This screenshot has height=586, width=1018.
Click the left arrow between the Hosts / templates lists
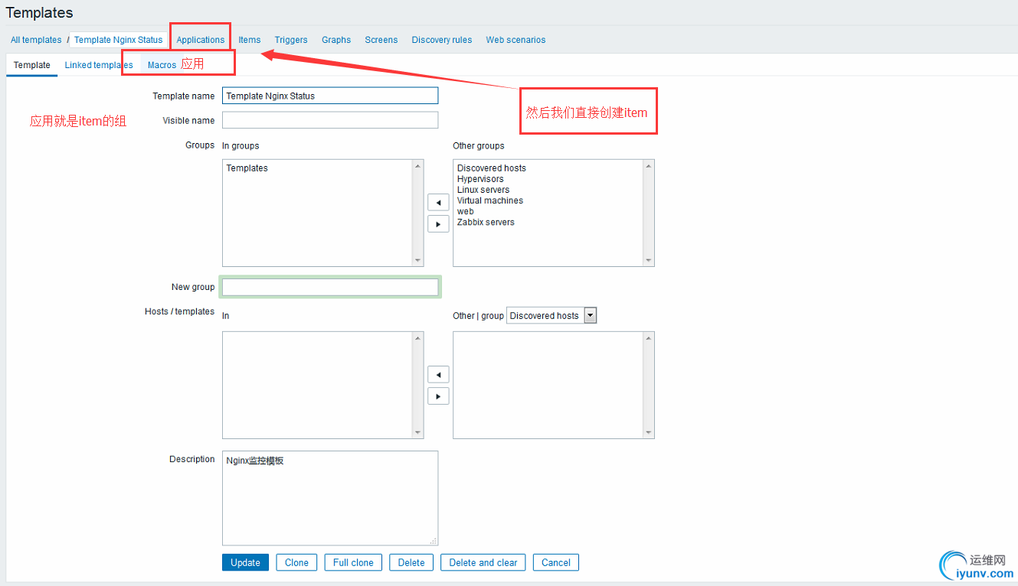click(438, 375)
